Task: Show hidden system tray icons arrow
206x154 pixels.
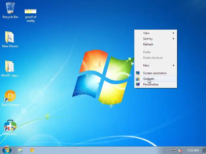Action: pos(167,150)
